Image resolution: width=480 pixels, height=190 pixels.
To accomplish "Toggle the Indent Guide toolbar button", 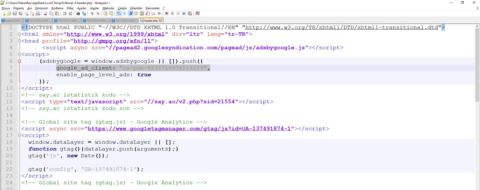I will (x=130, y=13).
